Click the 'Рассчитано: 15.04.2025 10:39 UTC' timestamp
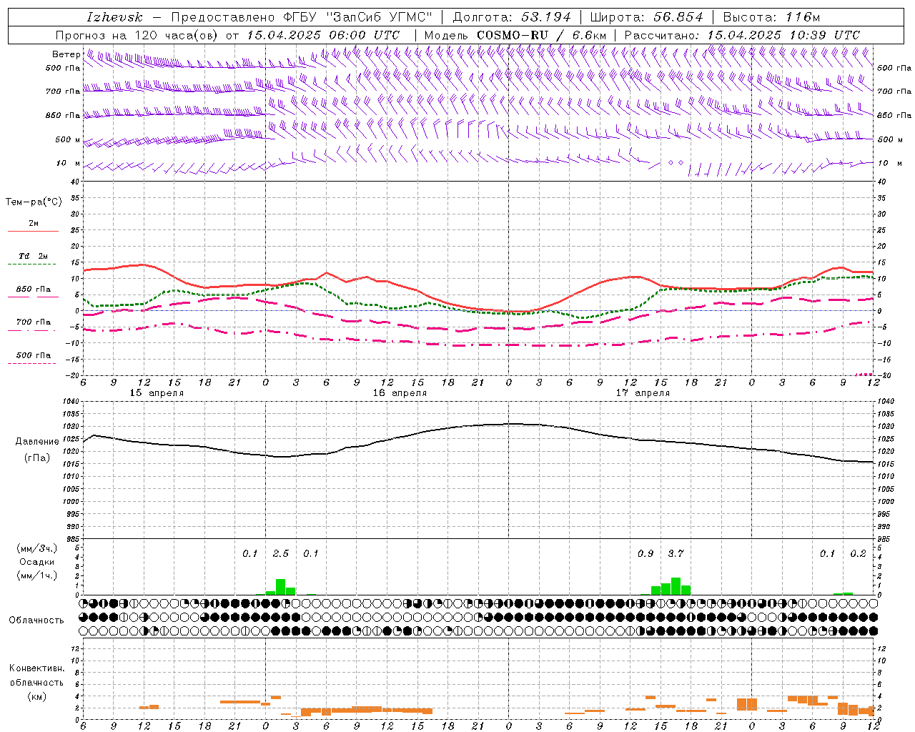 (742, 35)
